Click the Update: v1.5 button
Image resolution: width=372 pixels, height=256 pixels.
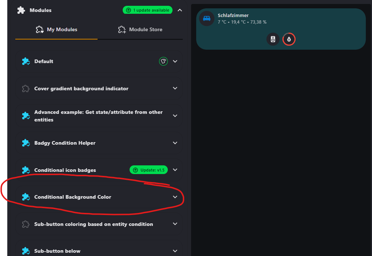[x=149, y=170]
